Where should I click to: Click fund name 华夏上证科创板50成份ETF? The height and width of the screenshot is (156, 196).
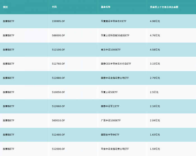tap(115, 35)
